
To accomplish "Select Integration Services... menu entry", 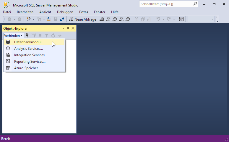I will 34,55.
